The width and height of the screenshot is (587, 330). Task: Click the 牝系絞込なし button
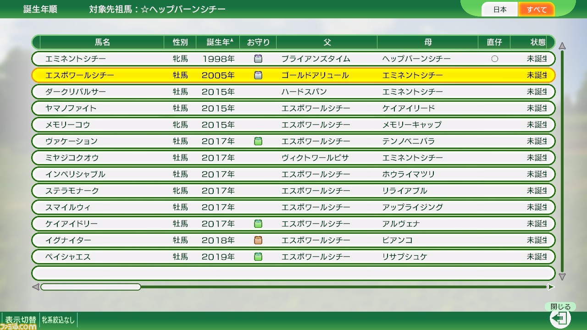point(58,320)
